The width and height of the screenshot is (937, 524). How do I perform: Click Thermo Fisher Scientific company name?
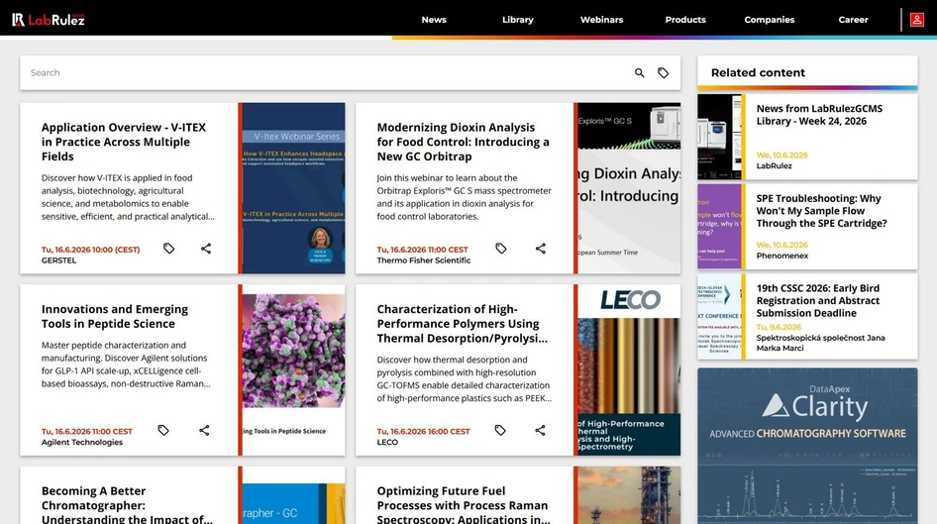424,261
